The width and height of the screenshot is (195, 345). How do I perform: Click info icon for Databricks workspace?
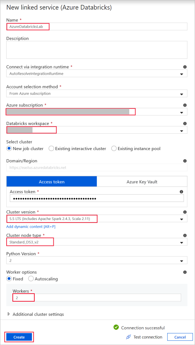[x=185, y=124]
